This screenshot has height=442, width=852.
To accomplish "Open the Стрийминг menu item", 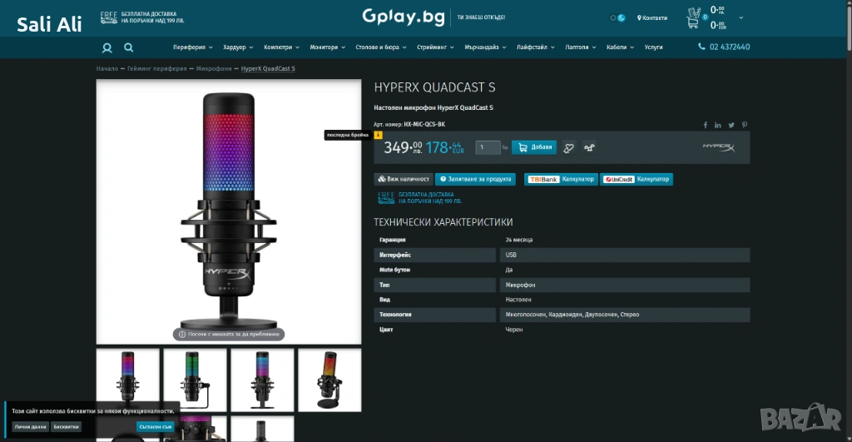I will [x=434, y=47].
